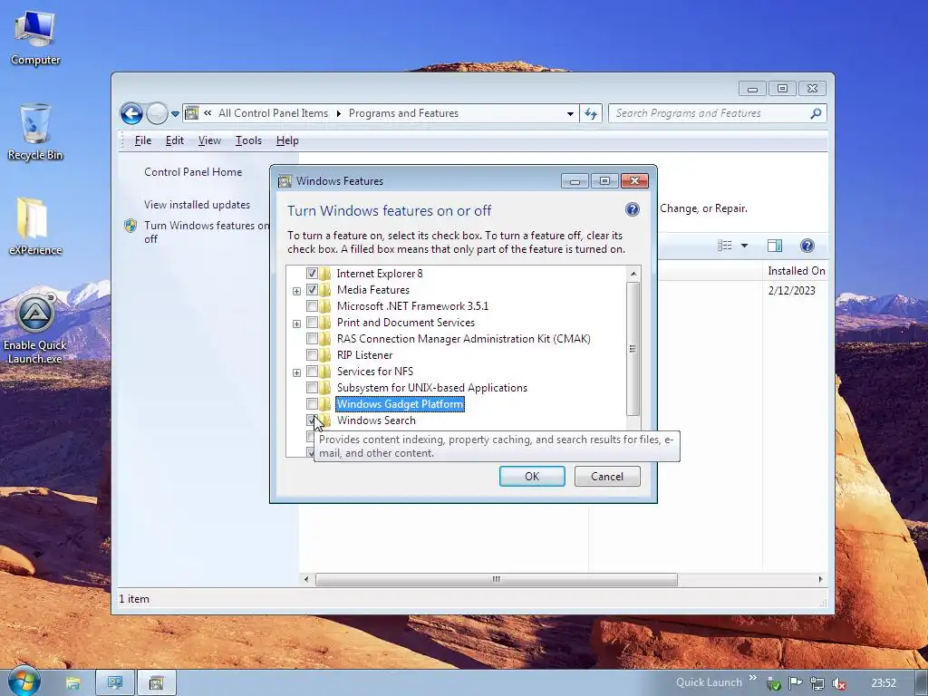Open the Computer desktop icon

coord(35,38)
